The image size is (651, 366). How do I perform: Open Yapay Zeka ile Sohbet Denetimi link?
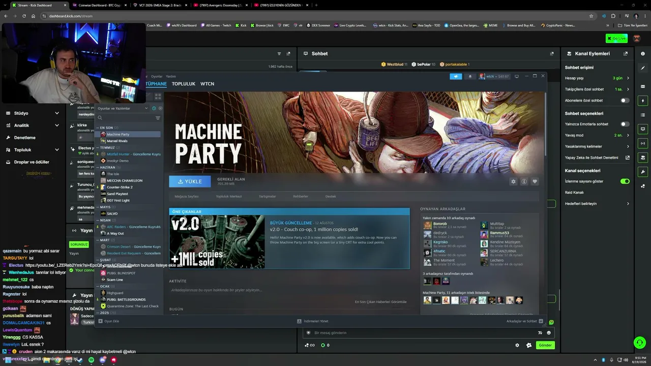(x=597, y=158)
